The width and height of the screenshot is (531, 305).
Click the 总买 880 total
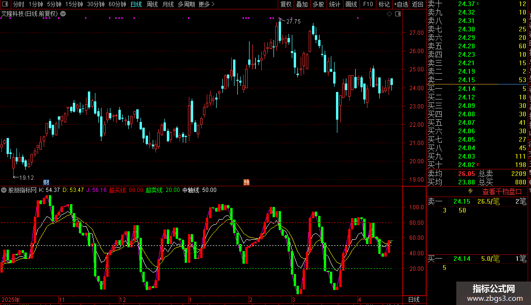[502, 182]
